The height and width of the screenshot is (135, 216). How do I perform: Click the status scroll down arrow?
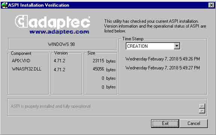coord(202,111)
